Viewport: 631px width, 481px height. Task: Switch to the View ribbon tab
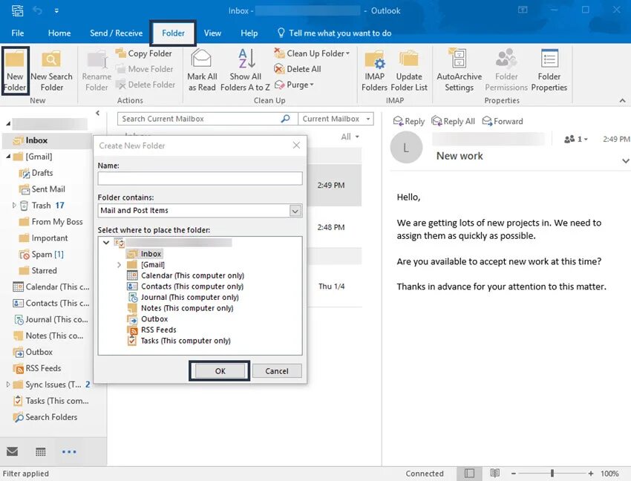[212, 33]
